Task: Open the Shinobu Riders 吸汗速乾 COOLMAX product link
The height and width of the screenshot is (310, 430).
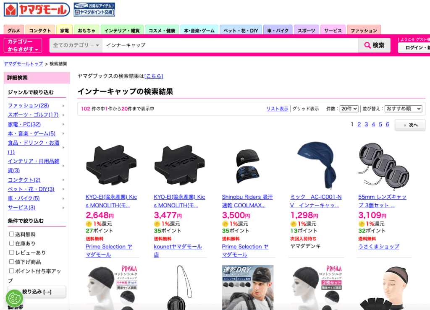Action: tap(247, 201)
